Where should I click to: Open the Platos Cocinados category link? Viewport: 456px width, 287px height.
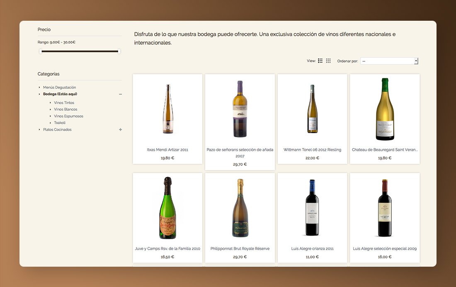[57, 129]
